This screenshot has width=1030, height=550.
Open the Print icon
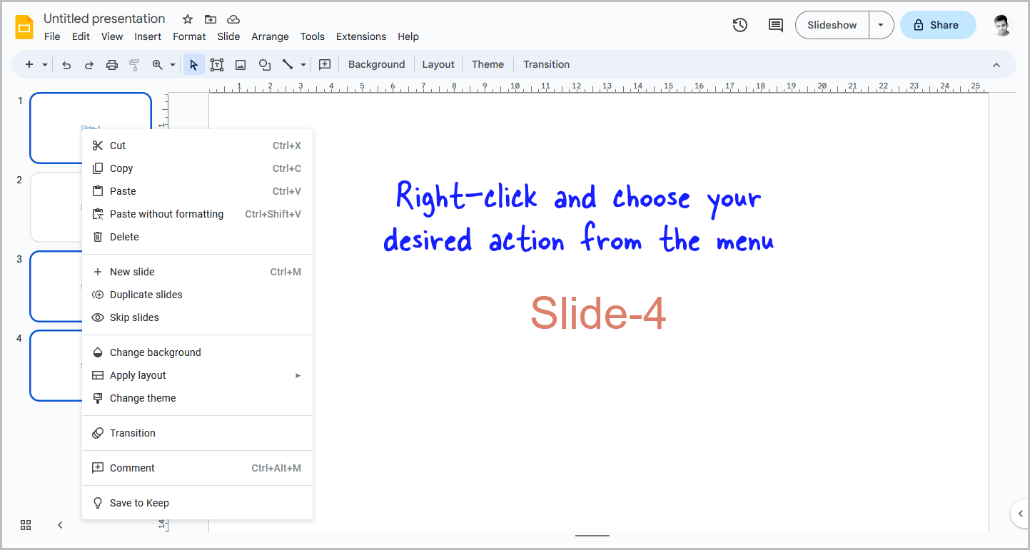pyautogui.click(x=111, y=64)
